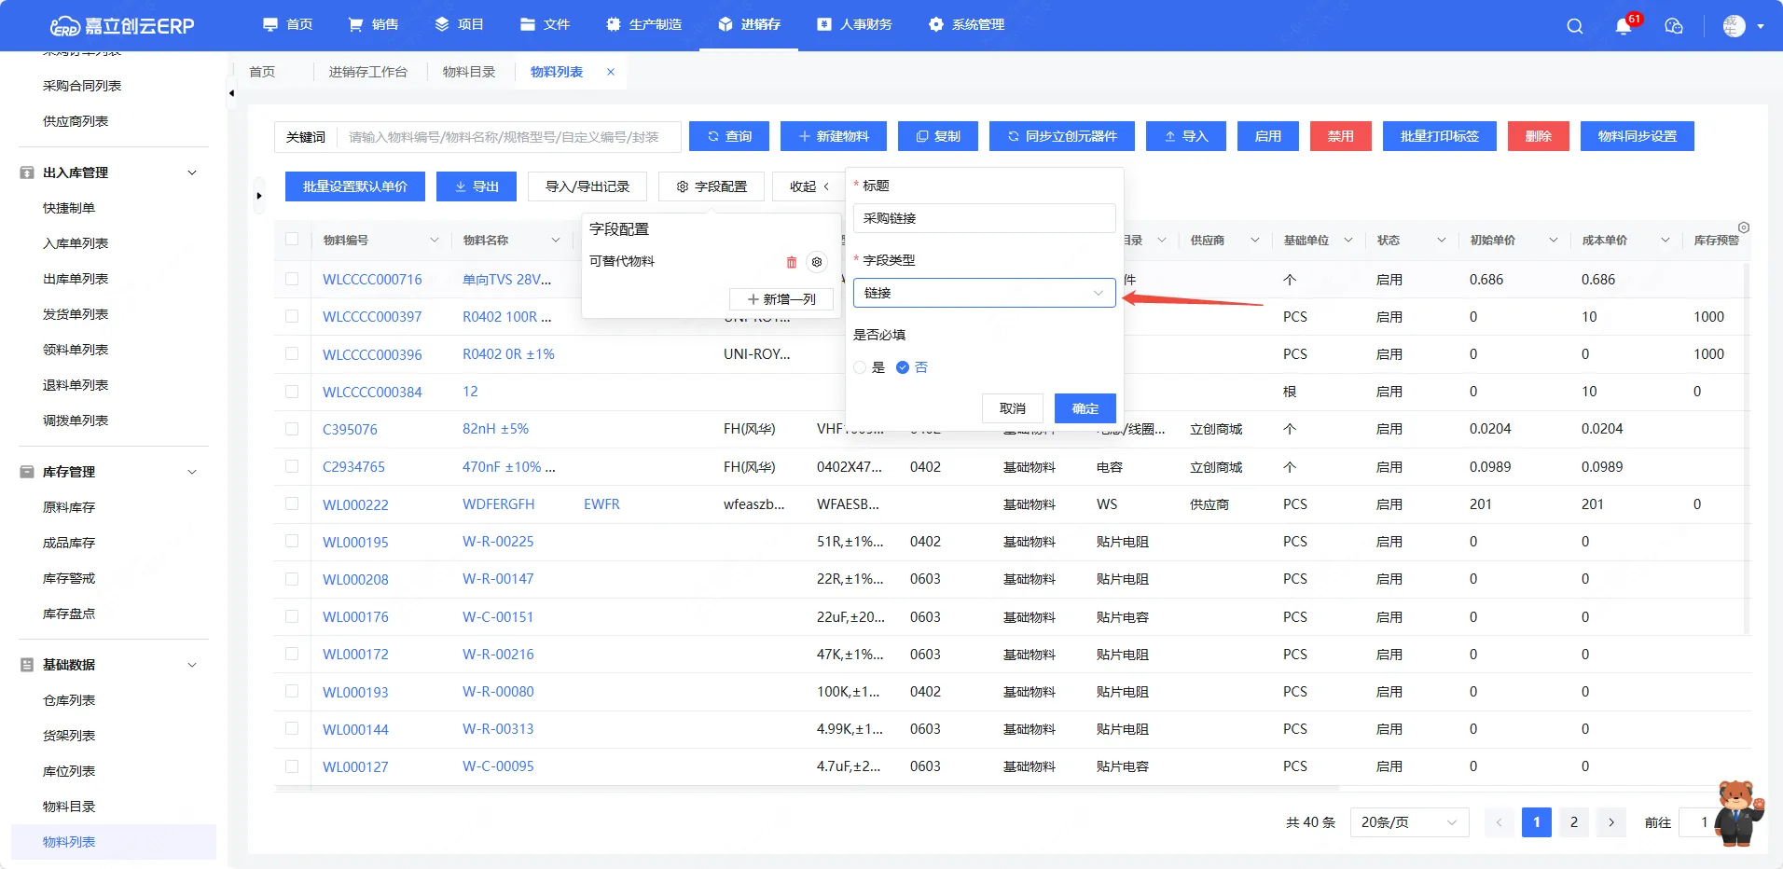Click the 标题 input field
Image resolution: width=1783 pixels, height=869 pixels.
click(x=984, y=218)
